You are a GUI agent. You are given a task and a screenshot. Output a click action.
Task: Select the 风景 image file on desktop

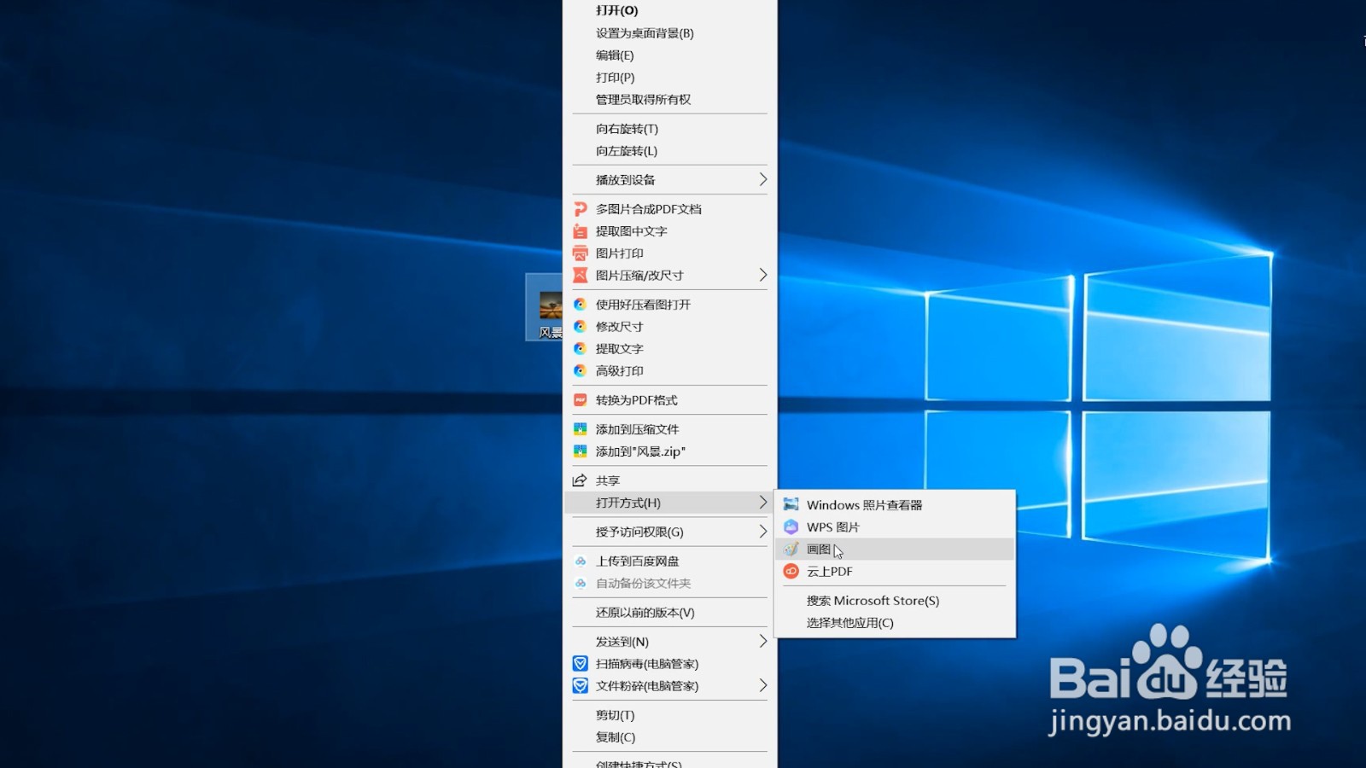[x=545, y=307]
